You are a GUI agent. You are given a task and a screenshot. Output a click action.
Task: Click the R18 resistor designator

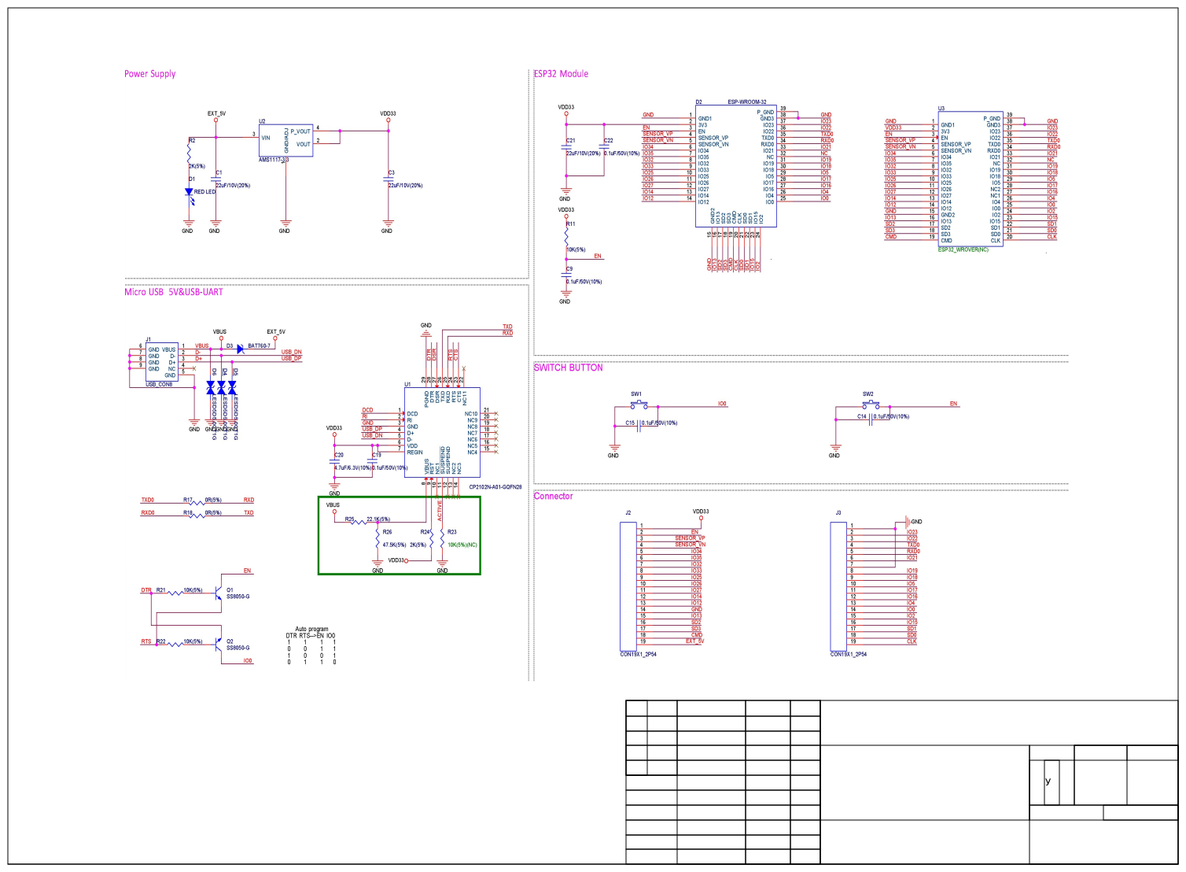pos(188,512)
